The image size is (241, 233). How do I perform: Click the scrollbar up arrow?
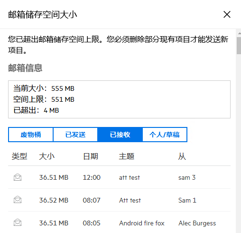pos(239,33)
